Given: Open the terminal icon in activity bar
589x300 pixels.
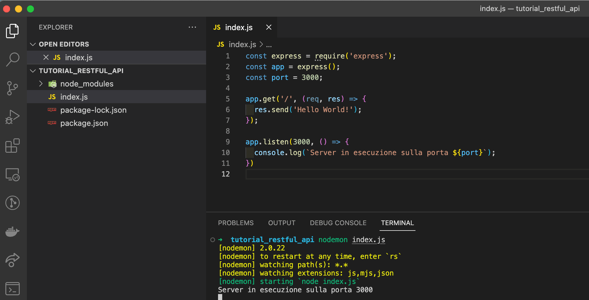Looking at the screenshot, I should [13, 289].
